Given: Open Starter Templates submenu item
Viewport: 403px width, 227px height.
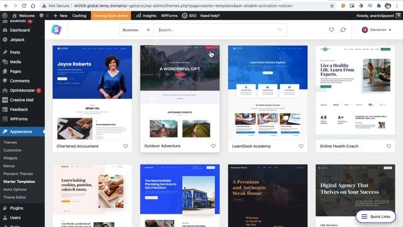Looking at the screenshot, I should 19,182.
